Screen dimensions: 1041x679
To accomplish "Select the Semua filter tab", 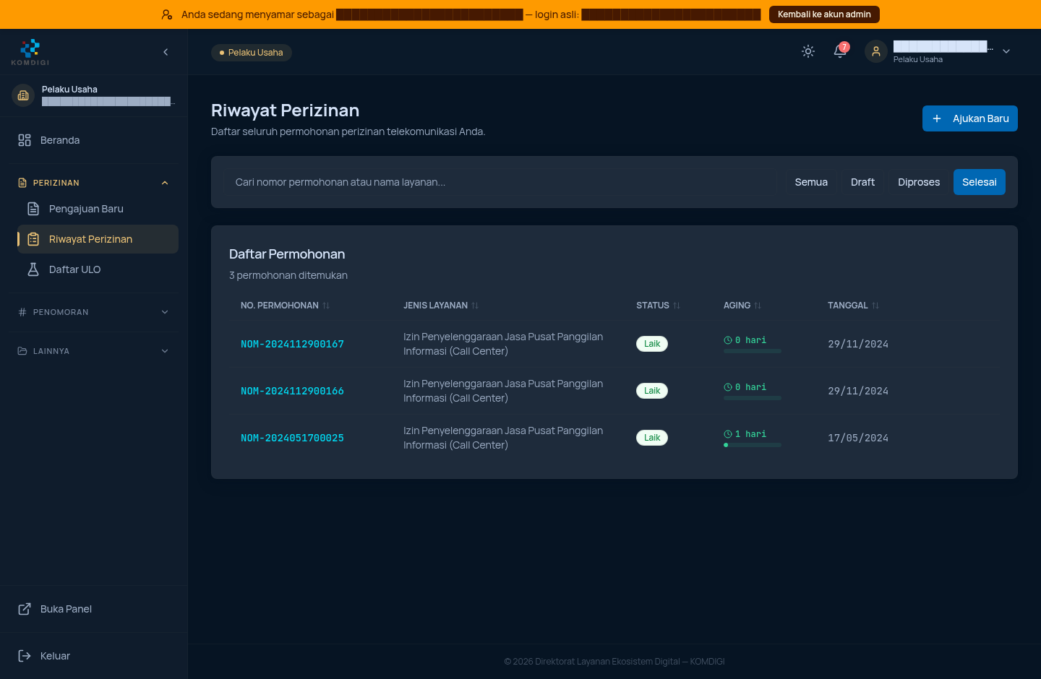I will [811, 182].
